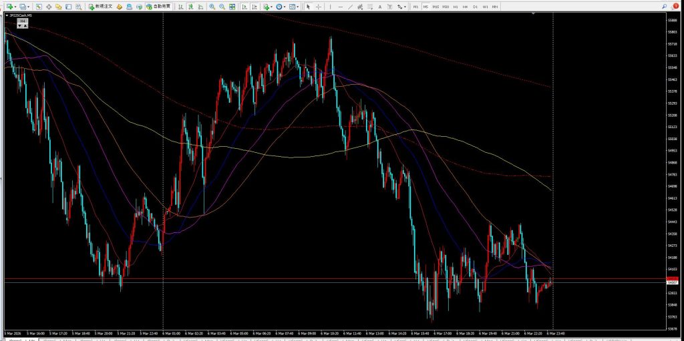Select the D1 timeframe button
The width and height of the screenshot is (684, 341).
[475, 6]
